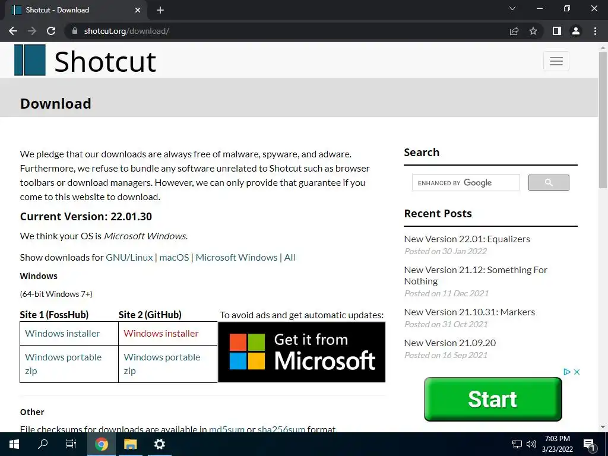
Task: Click the Get it from Microsoft badge
Action: pos(302,352)
